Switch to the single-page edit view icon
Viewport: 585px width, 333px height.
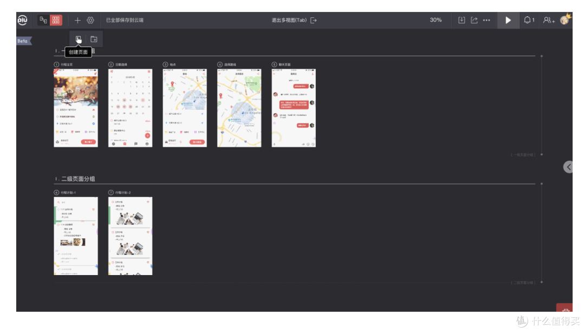point(43,20)
